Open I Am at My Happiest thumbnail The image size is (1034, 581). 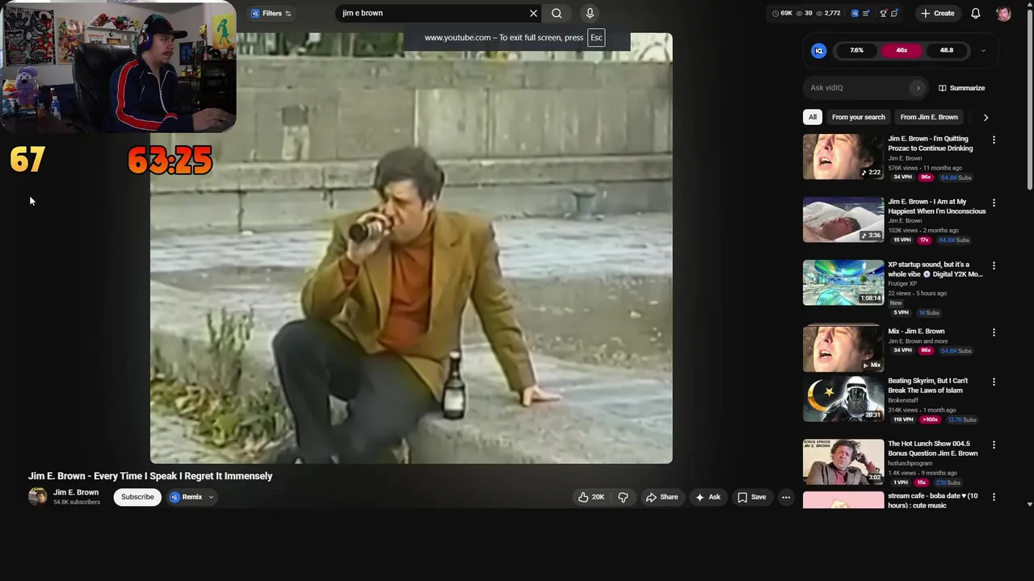click(843, 219)
